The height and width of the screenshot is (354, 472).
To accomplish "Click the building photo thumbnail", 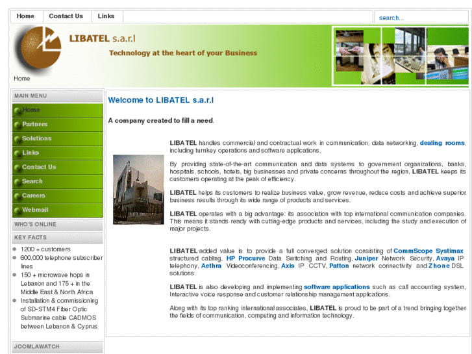I will (138, 190).
